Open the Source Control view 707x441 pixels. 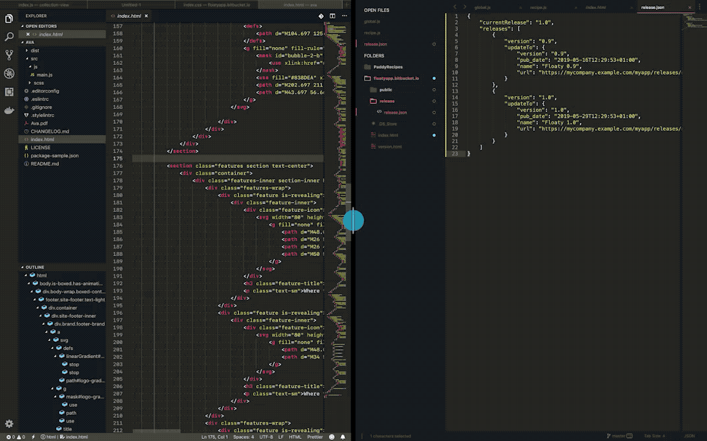tap(9, 55)
